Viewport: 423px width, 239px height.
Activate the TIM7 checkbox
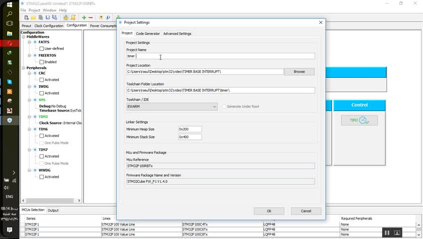(x=41, y=156)
